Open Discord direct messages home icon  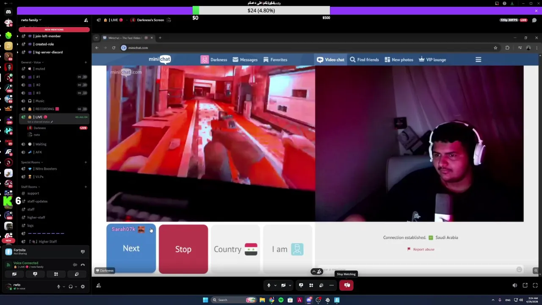point(8,12)
